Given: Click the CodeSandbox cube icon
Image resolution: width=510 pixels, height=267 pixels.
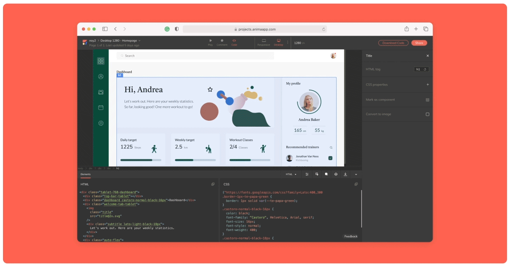Looking at the screenshot, I should (x=336, y=174).
